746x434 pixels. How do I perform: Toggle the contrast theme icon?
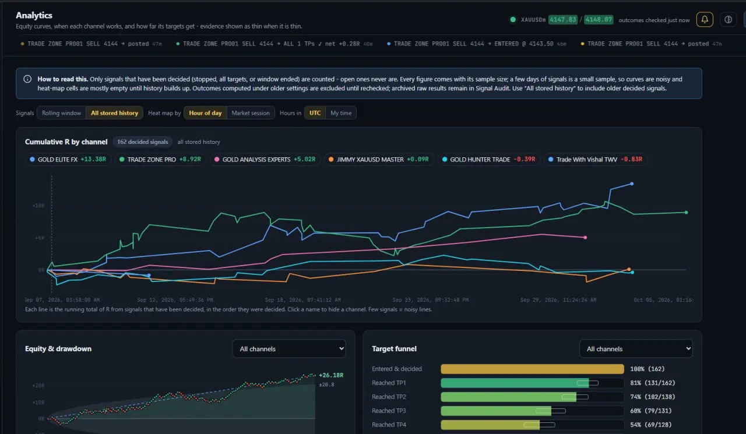pyautogui.click(x=728, y=20)
